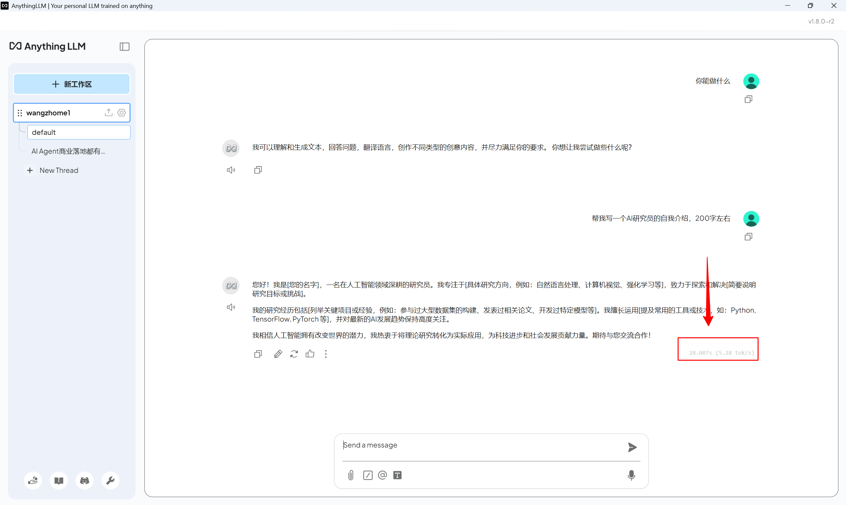
Task: Toggle the sidebar collapse button
Action: [x=125, y=47]
